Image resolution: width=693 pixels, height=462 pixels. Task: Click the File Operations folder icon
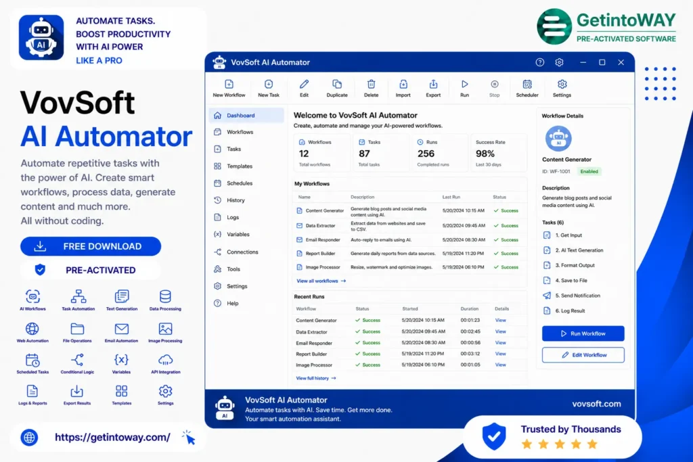tap(77, 329)
